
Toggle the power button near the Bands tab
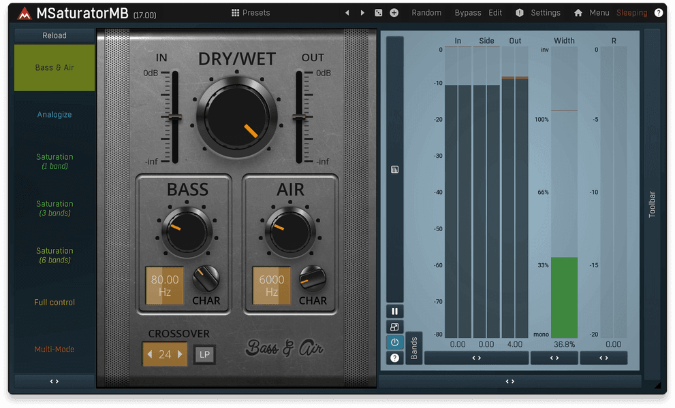pos(395,342)
